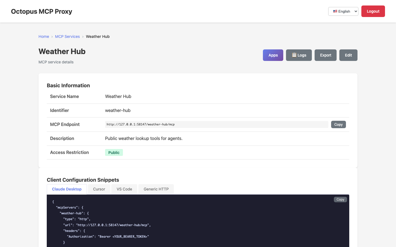Click the Service Name value Weather Hub
396x247 pixels.
coord(118,96)
